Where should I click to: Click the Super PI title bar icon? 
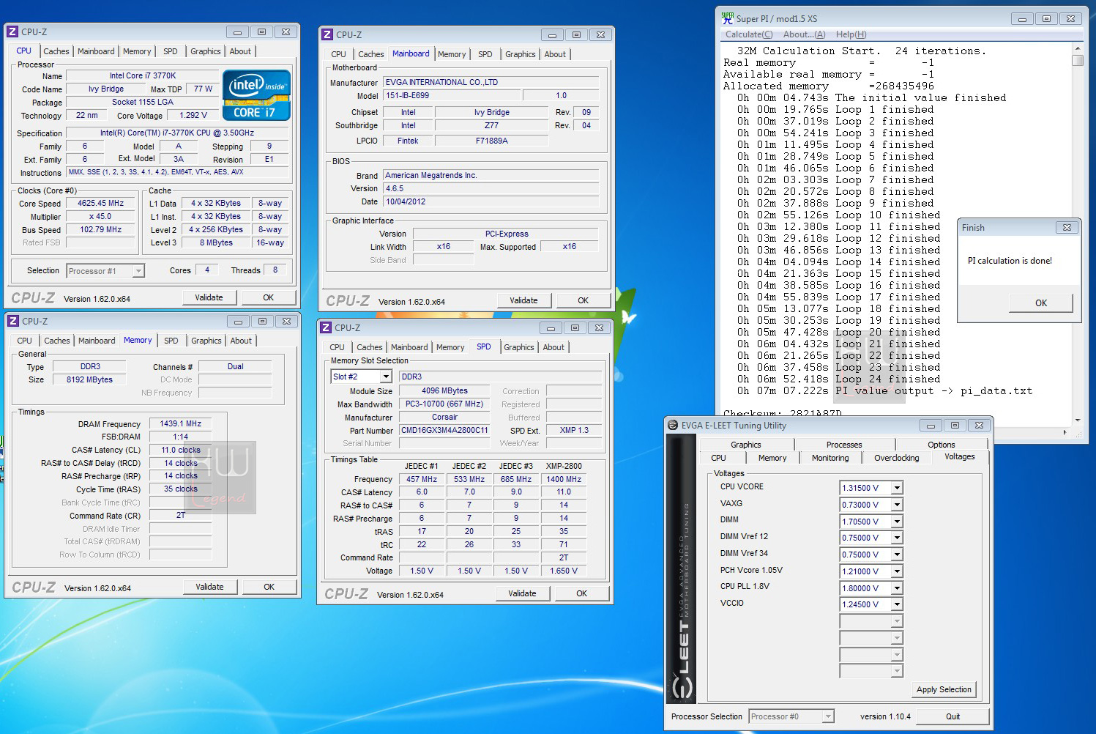click(x=727, y=18)
